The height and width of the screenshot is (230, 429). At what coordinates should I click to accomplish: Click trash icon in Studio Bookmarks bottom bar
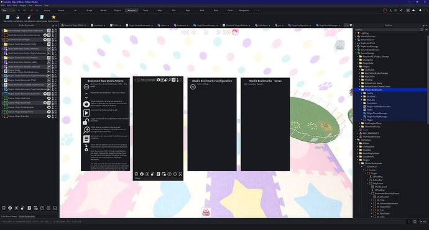(4, 208)
